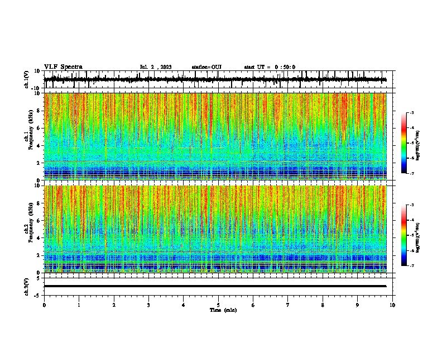The width and height of the screenshot is (442, 342).
Task: Click the log(PSD) label beside ch.2 colorbar
Action: tap(417, 237)
